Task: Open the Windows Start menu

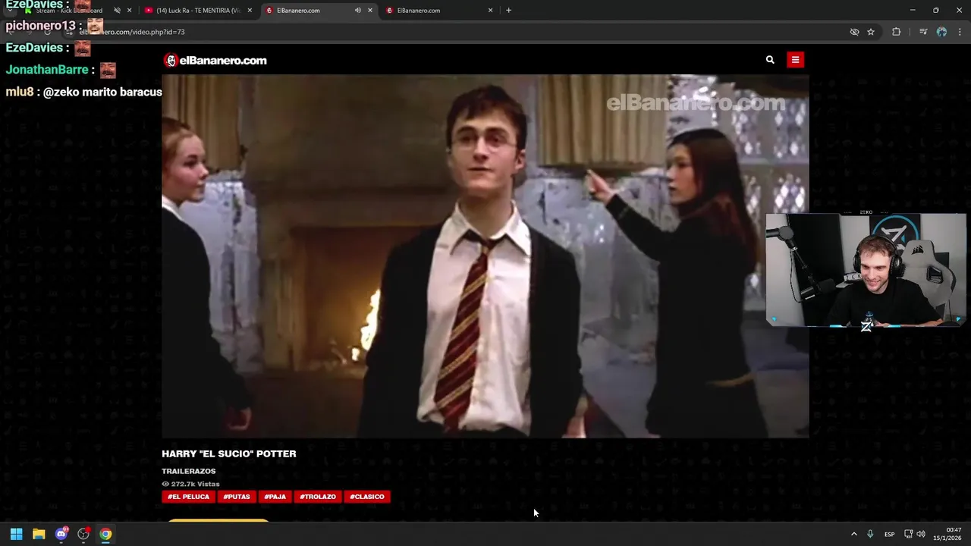Action: tap(16, 534)
